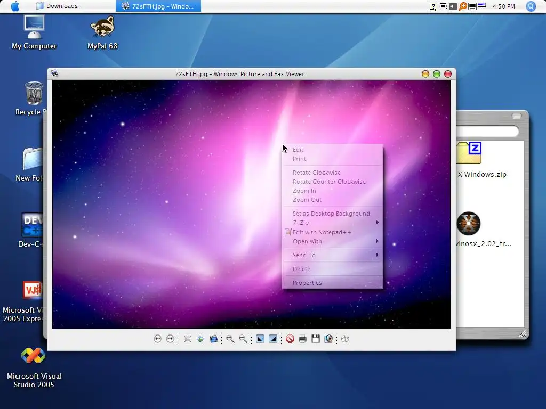The height and width of the screenshot is (409, 546).
Task: Start the slide show from the toolbar
Action: [x=214, y=339]
